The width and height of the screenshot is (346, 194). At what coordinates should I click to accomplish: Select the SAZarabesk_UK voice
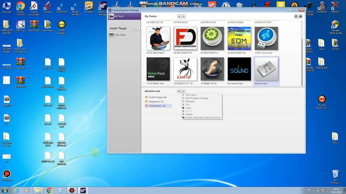(x=158, y=106)
